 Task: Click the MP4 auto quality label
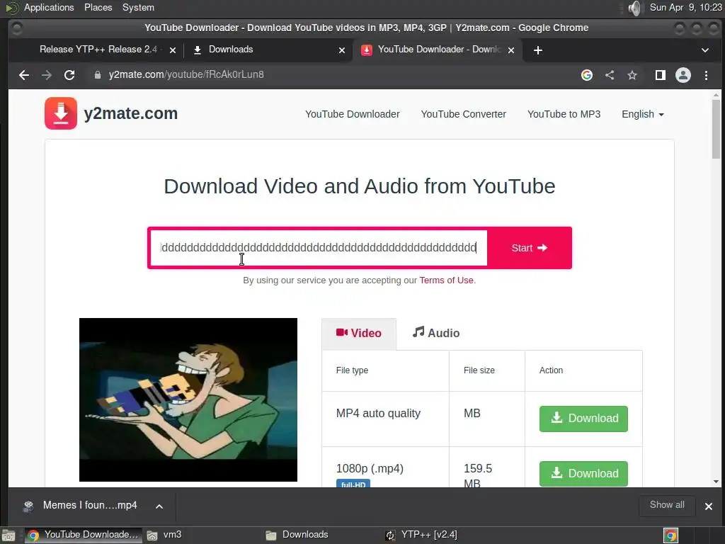coord(378,414)
